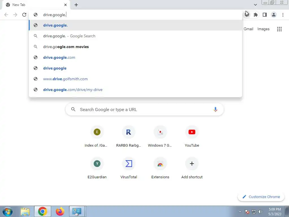Choose drive.google.com movies suggestion

click(x=135, y=47)
